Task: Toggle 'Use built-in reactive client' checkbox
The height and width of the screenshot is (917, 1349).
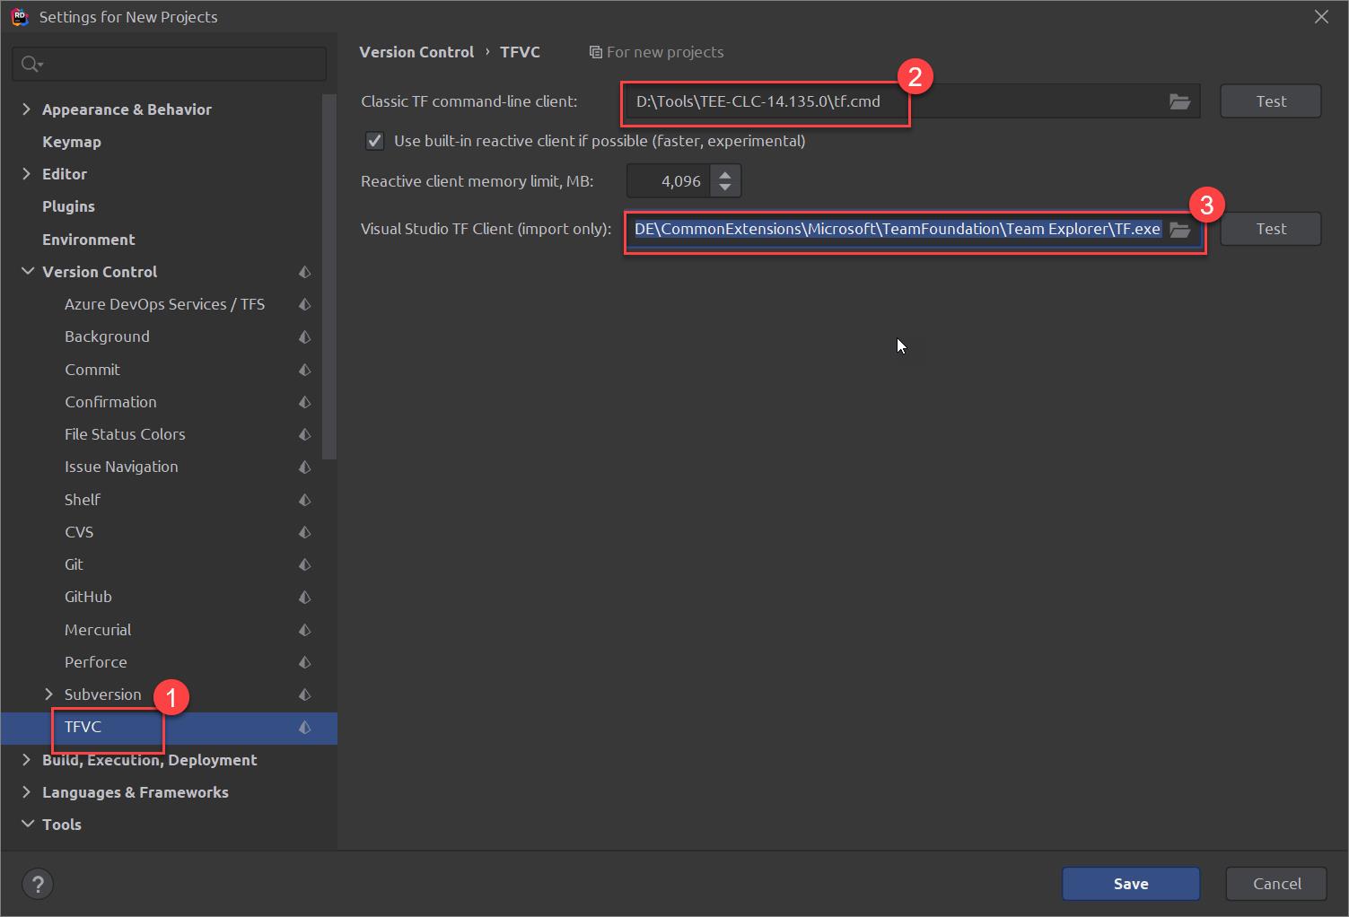Action: [x=375, y=141]
